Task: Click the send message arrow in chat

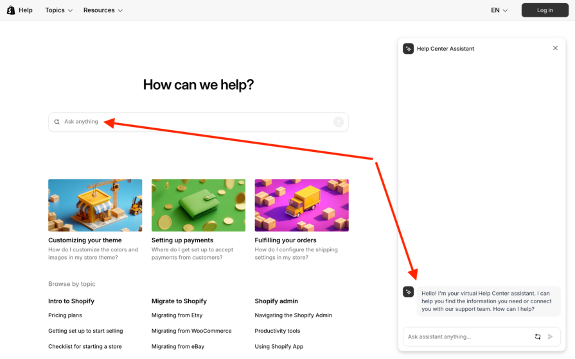Action: click(x=551, y=337)
